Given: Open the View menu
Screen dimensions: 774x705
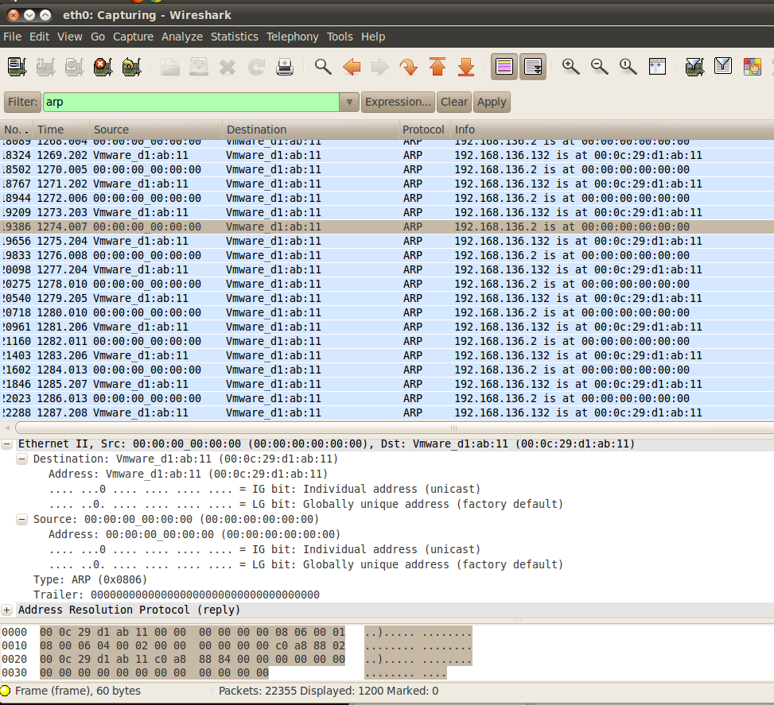Looking at the screenshot, I should [69, 37].
